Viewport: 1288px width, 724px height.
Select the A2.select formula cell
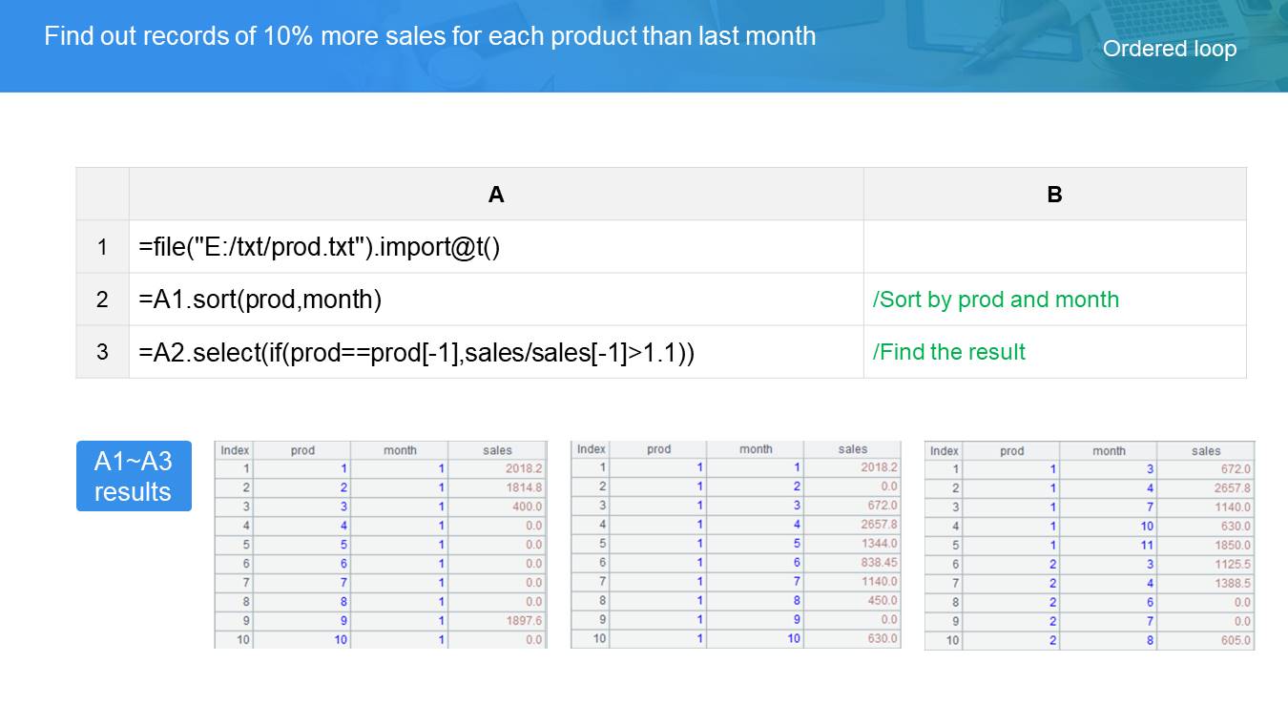(x=496, y=352)
